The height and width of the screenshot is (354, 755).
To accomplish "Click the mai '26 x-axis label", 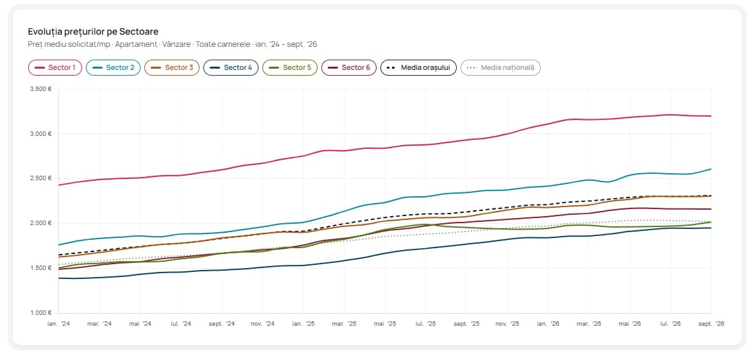I will 629,324.
